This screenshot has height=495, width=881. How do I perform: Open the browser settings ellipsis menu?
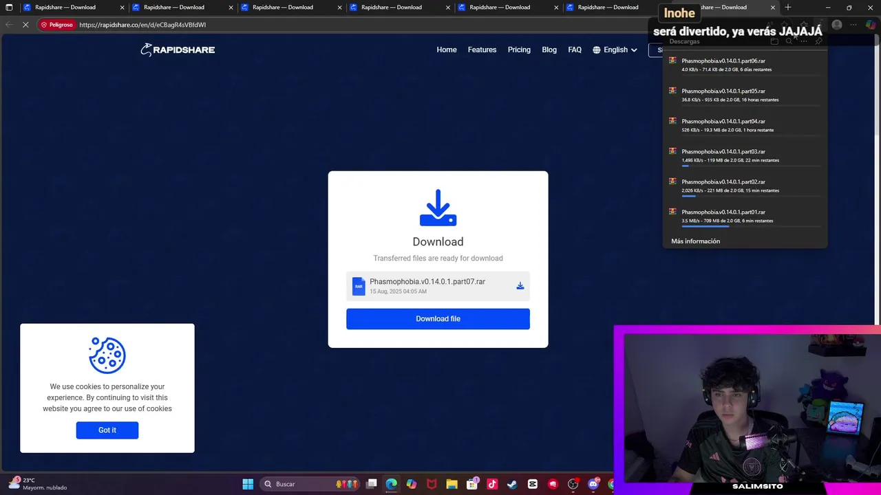(x=853, y=25)
